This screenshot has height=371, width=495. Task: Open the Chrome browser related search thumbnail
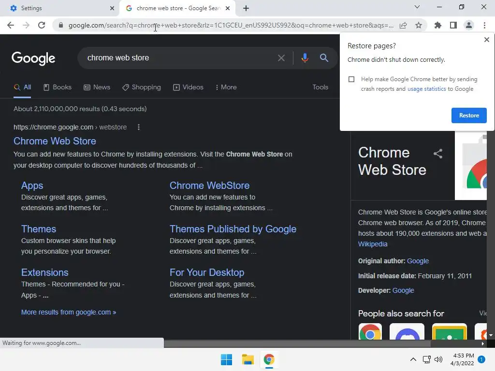[370, 331]
